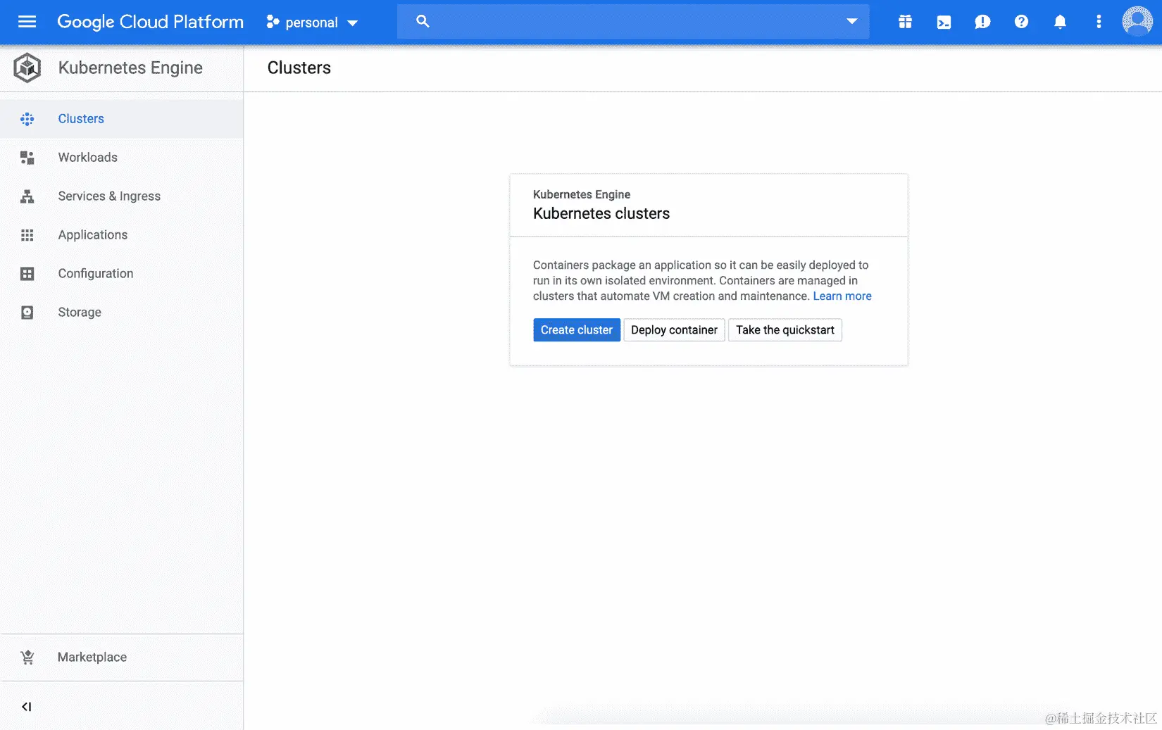
Task: Open Applications in the sidebar
Action: pyautogui.click(x=122, y=235)
